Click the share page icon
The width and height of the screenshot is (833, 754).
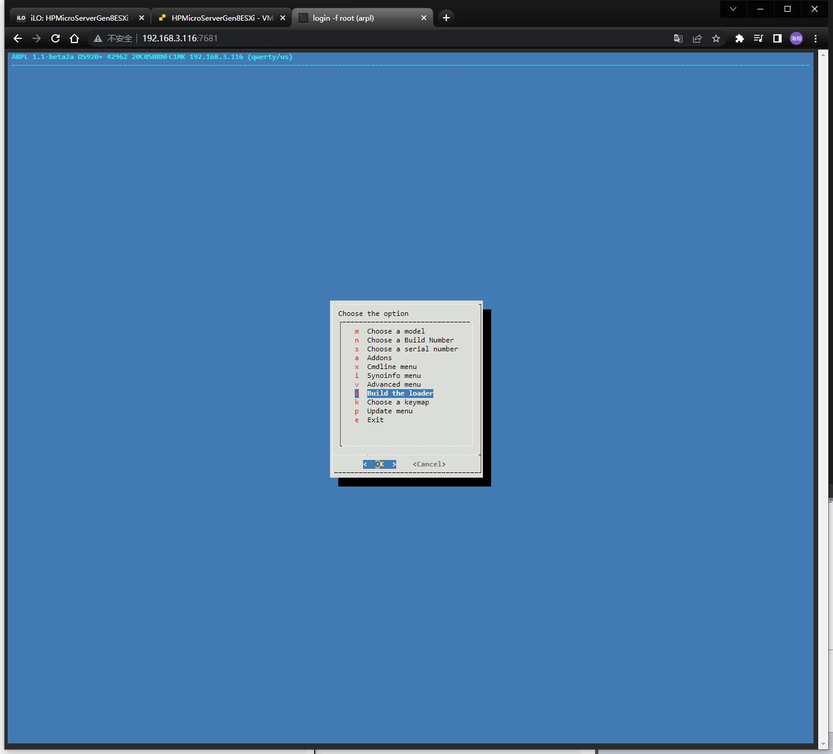coord(697,38)
